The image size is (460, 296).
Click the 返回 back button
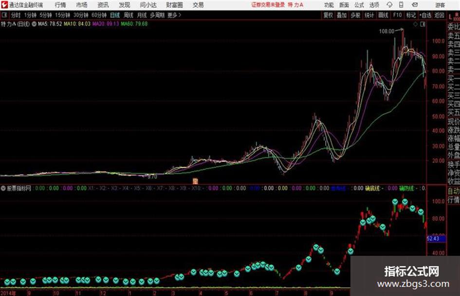point(439,15)
